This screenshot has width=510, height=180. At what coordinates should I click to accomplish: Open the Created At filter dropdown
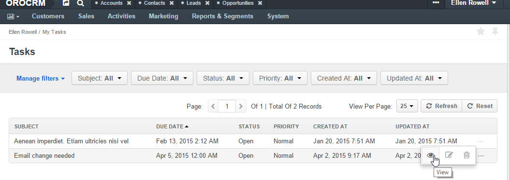click(344, 78)
